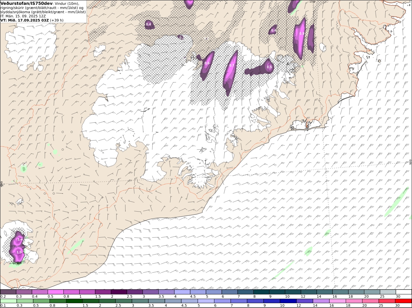Select the 4 lavender swatch in the snow scale
The height and width of the screenshot is (308, 412).
(x=182, y=292)
